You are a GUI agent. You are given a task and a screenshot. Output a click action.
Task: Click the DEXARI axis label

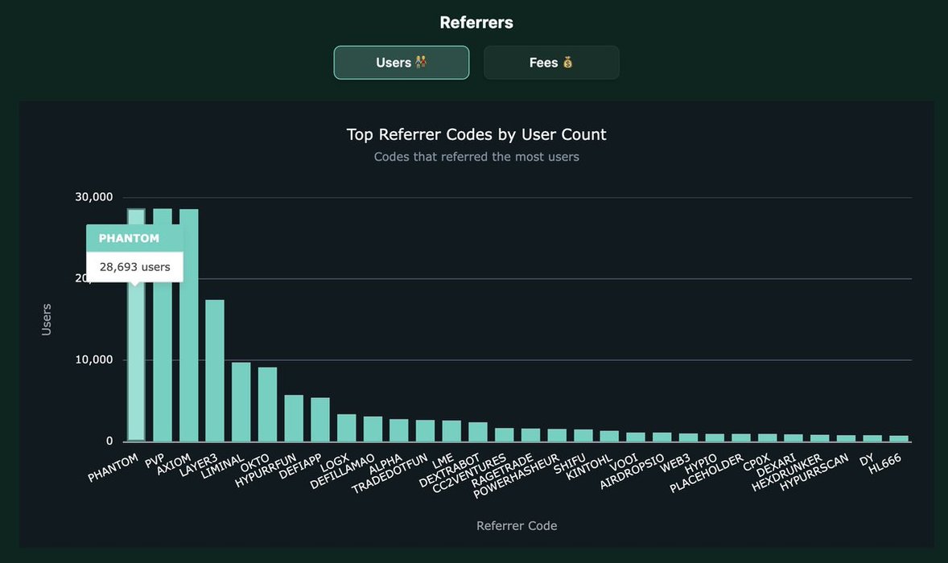click(777, 466)
